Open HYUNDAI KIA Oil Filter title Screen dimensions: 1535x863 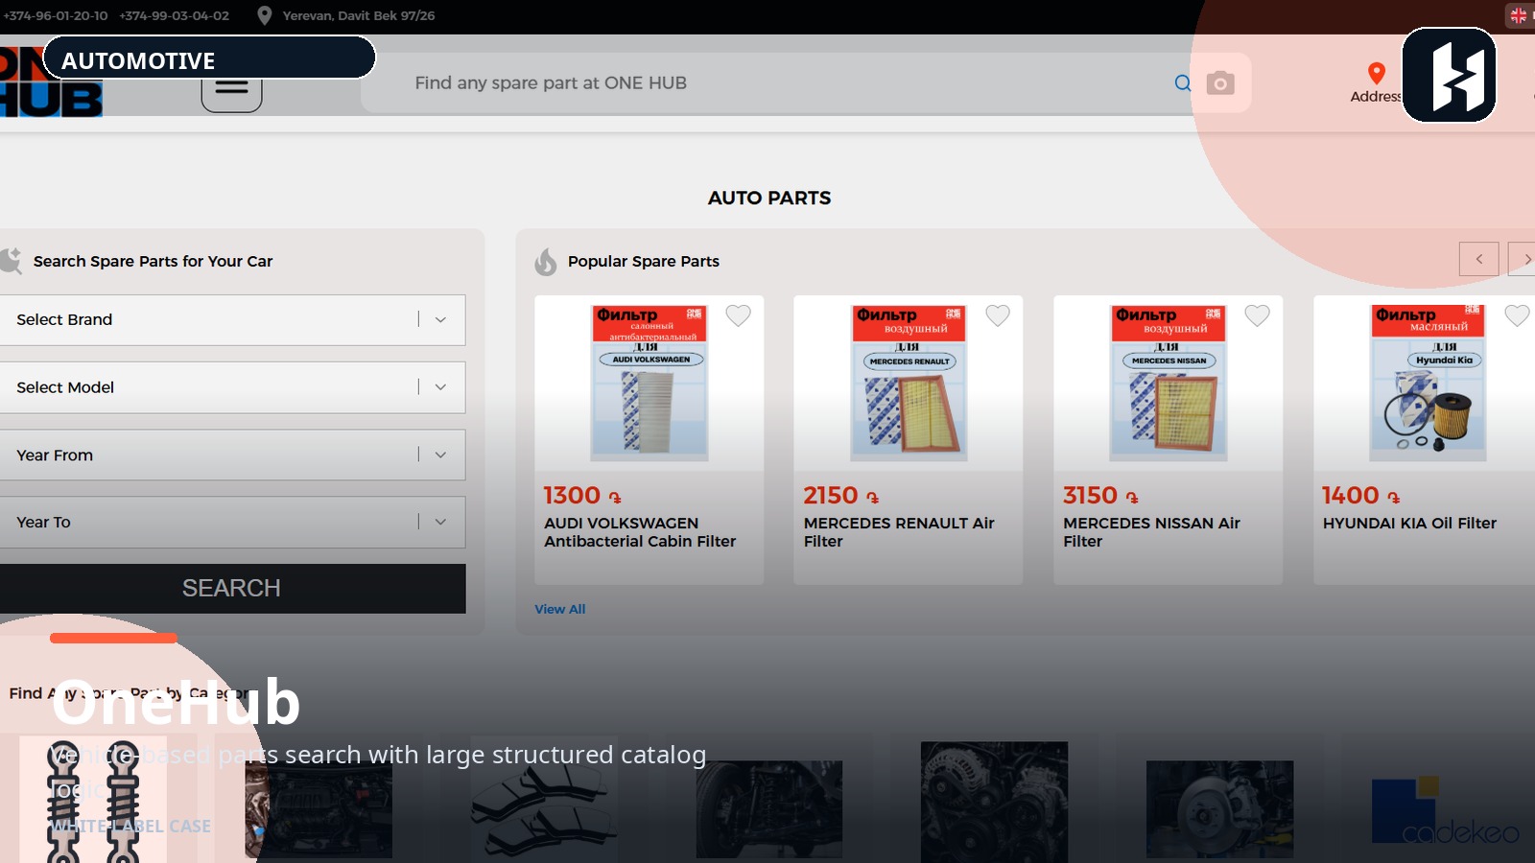coord(1409,524)
